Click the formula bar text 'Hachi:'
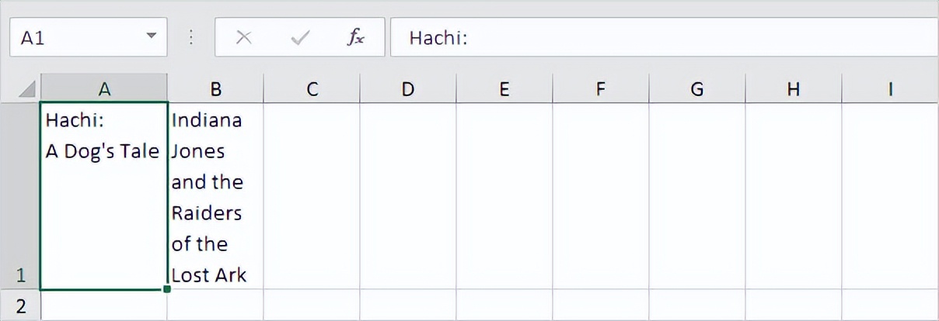 click(x=438, y=38)
